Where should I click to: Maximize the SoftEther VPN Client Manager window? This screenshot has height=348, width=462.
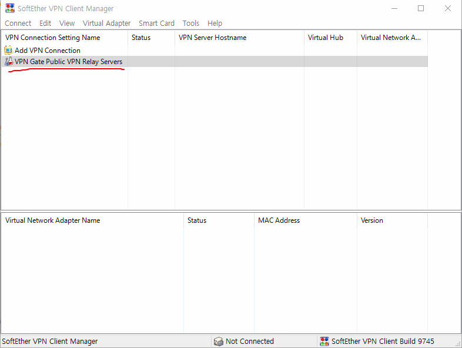[421, 8]
